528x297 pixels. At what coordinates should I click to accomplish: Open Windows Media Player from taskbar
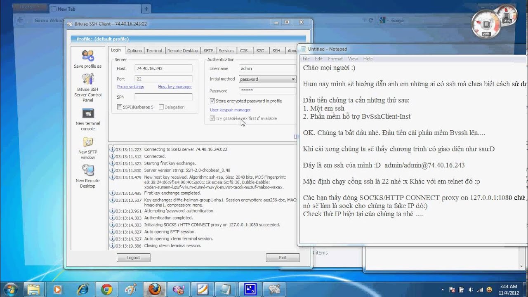(x=58, y=289)
